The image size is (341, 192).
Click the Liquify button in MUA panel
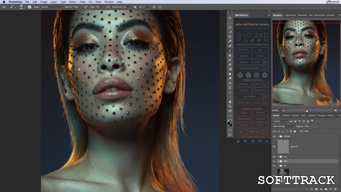click(244, 113)
